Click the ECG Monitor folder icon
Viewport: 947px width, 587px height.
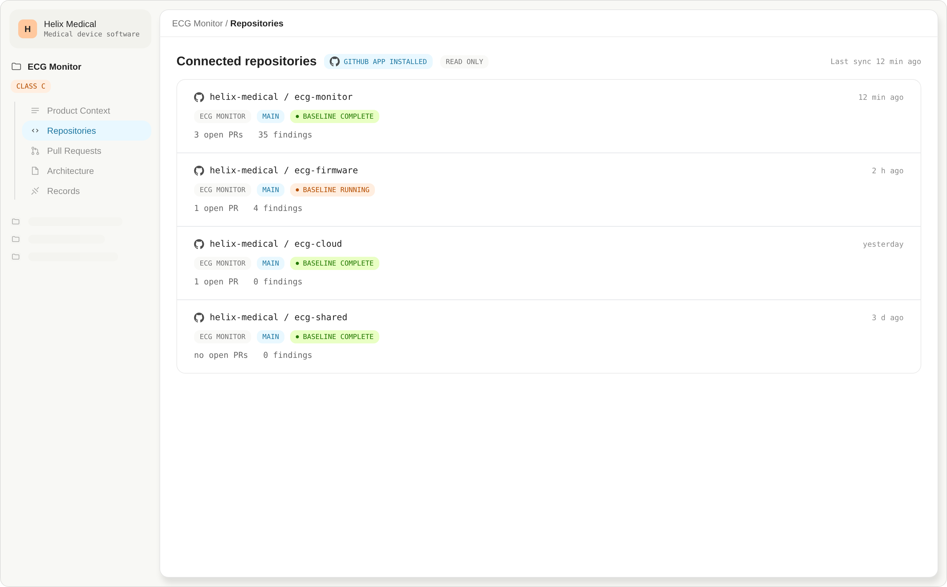pos(16,67)
